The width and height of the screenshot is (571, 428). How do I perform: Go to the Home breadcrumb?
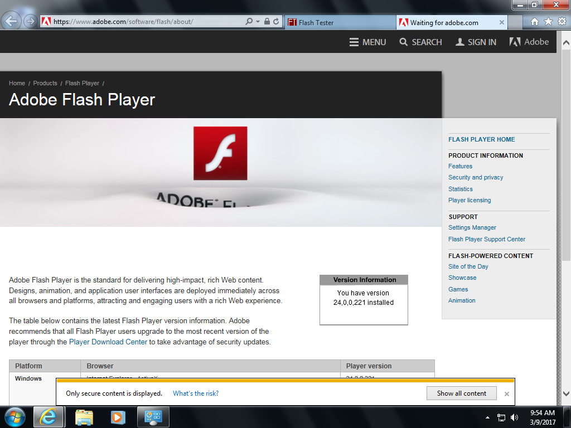pos(17,83)
